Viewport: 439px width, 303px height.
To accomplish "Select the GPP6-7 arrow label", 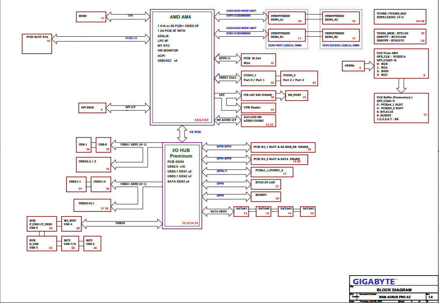I will click(x=222, y=171).
